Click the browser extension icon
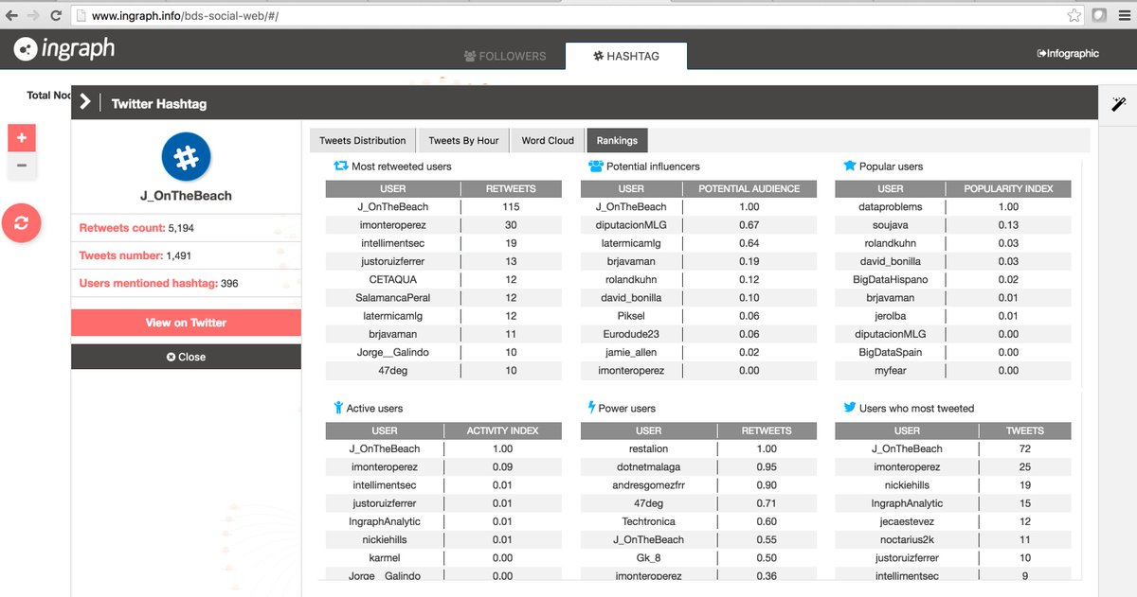 [x=1099, y=16]
